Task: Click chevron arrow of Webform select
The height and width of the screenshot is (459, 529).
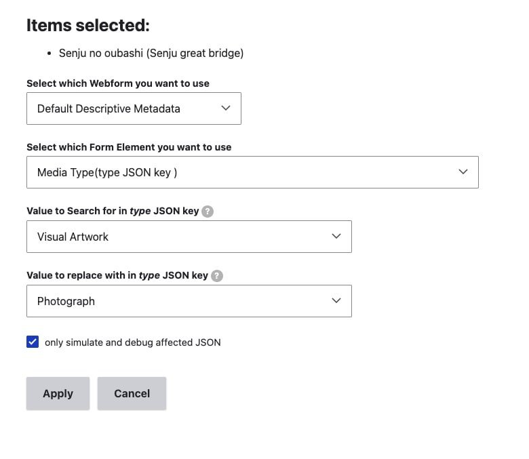Action: 226,108
